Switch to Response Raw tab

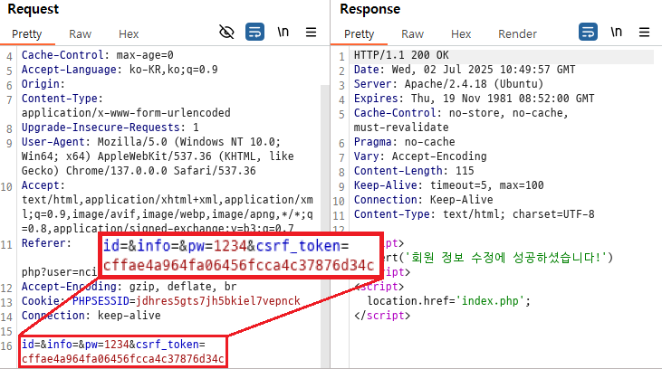click(412, 34)
